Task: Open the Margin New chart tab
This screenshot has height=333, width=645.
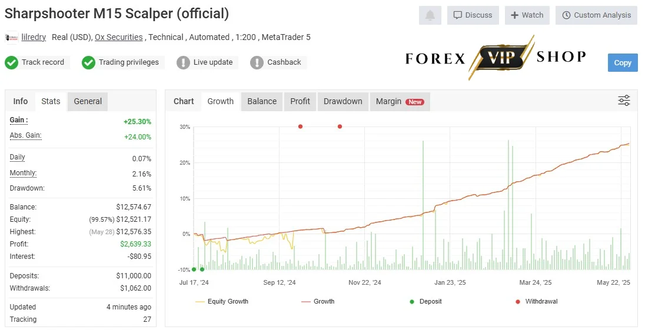Action: click(400, 101)
